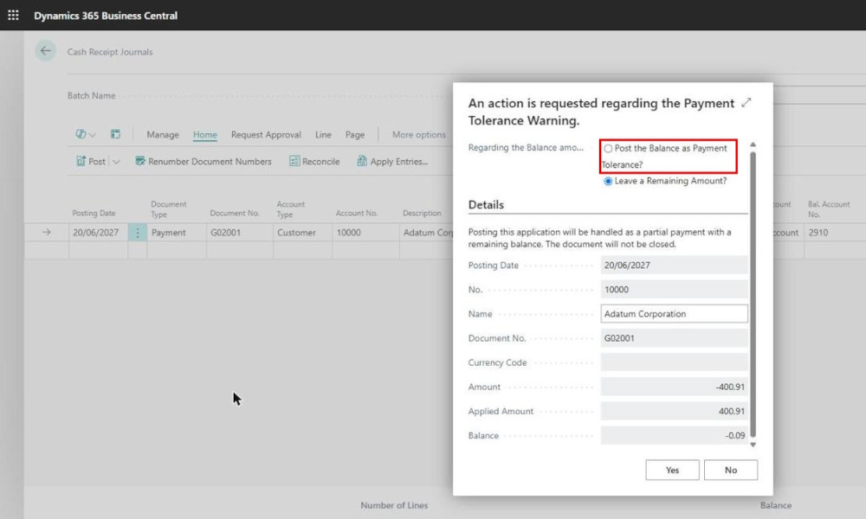Open the app launcher waffle icon

coord(13,15)
